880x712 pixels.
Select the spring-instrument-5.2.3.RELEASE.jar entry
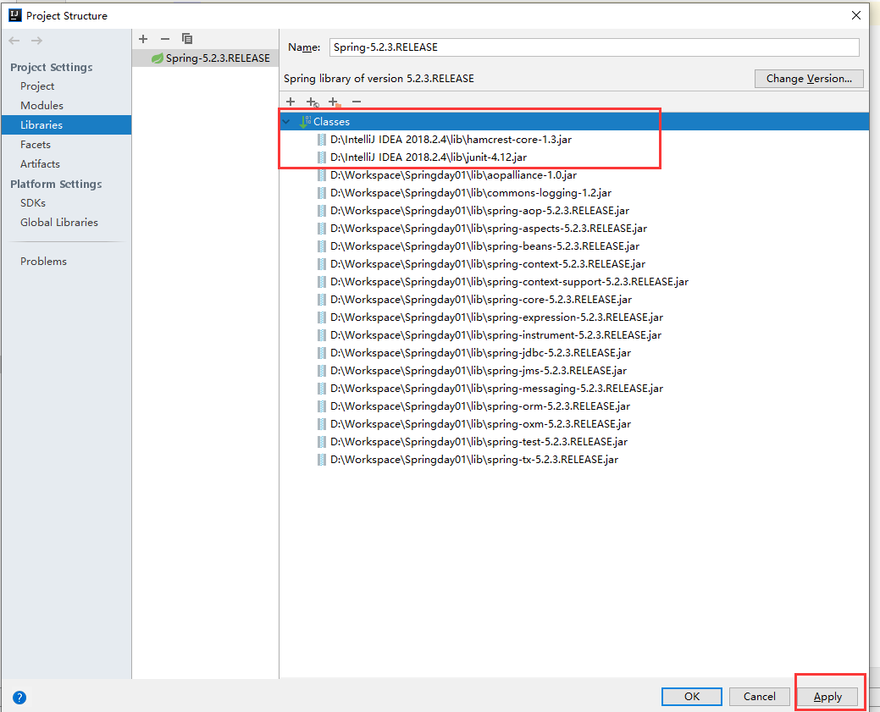(495, 335)
